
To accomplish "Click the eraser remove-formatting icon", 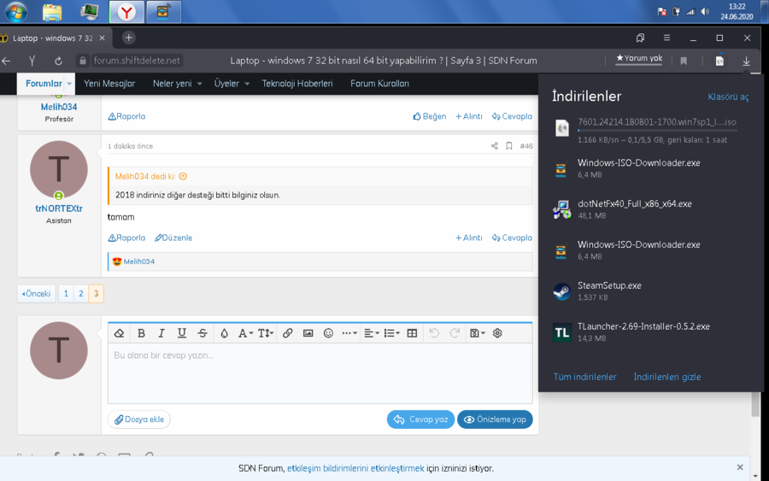I will tap(119, 333).
